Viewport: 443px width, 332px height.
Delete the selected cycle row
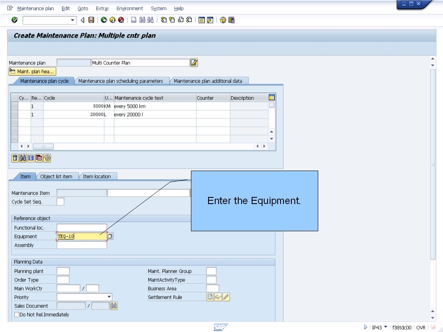[x=15, y=158]
